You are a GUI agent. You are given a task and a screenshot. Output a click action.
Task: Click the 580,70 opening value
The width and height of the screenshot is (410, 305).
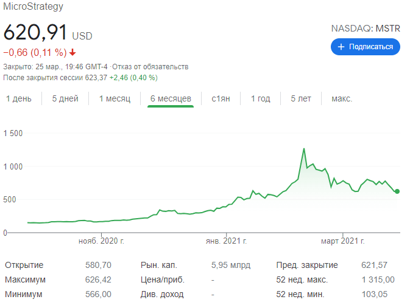(98, 265)
